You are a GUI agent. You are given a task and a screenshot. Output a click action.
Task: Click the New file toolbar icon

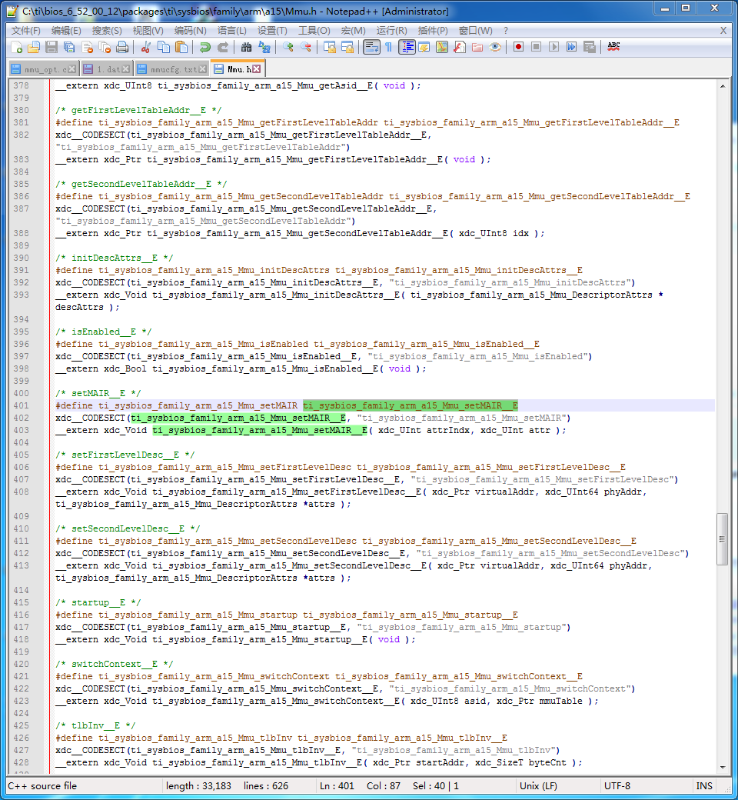[x=16, y=48]
